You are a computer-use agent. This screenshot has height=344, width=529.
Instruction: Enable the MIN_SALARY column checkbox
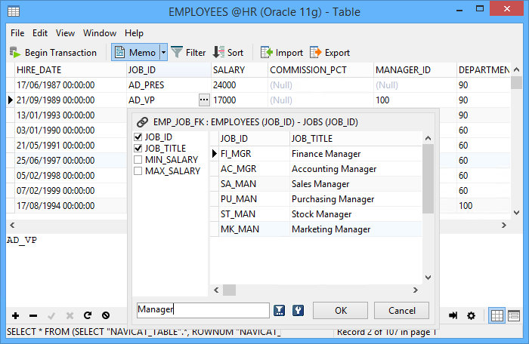tap(138, 159)
